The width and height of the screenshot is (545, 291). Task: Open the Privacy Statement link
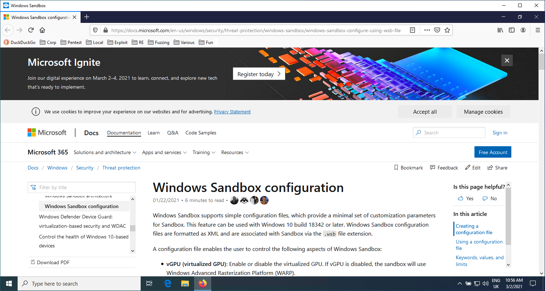(x=232, y=112)
